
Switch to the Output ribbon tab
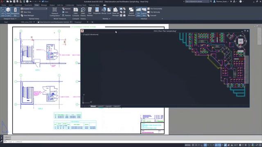coord(52,5)
